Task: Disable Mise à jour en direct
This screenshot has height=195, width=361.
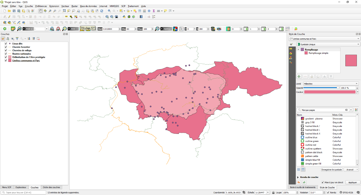Action: click(x=323, y=182)
